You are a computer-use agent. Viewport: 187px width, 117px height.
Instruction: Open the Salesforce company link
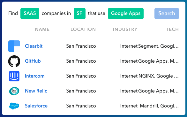point(36,106)
